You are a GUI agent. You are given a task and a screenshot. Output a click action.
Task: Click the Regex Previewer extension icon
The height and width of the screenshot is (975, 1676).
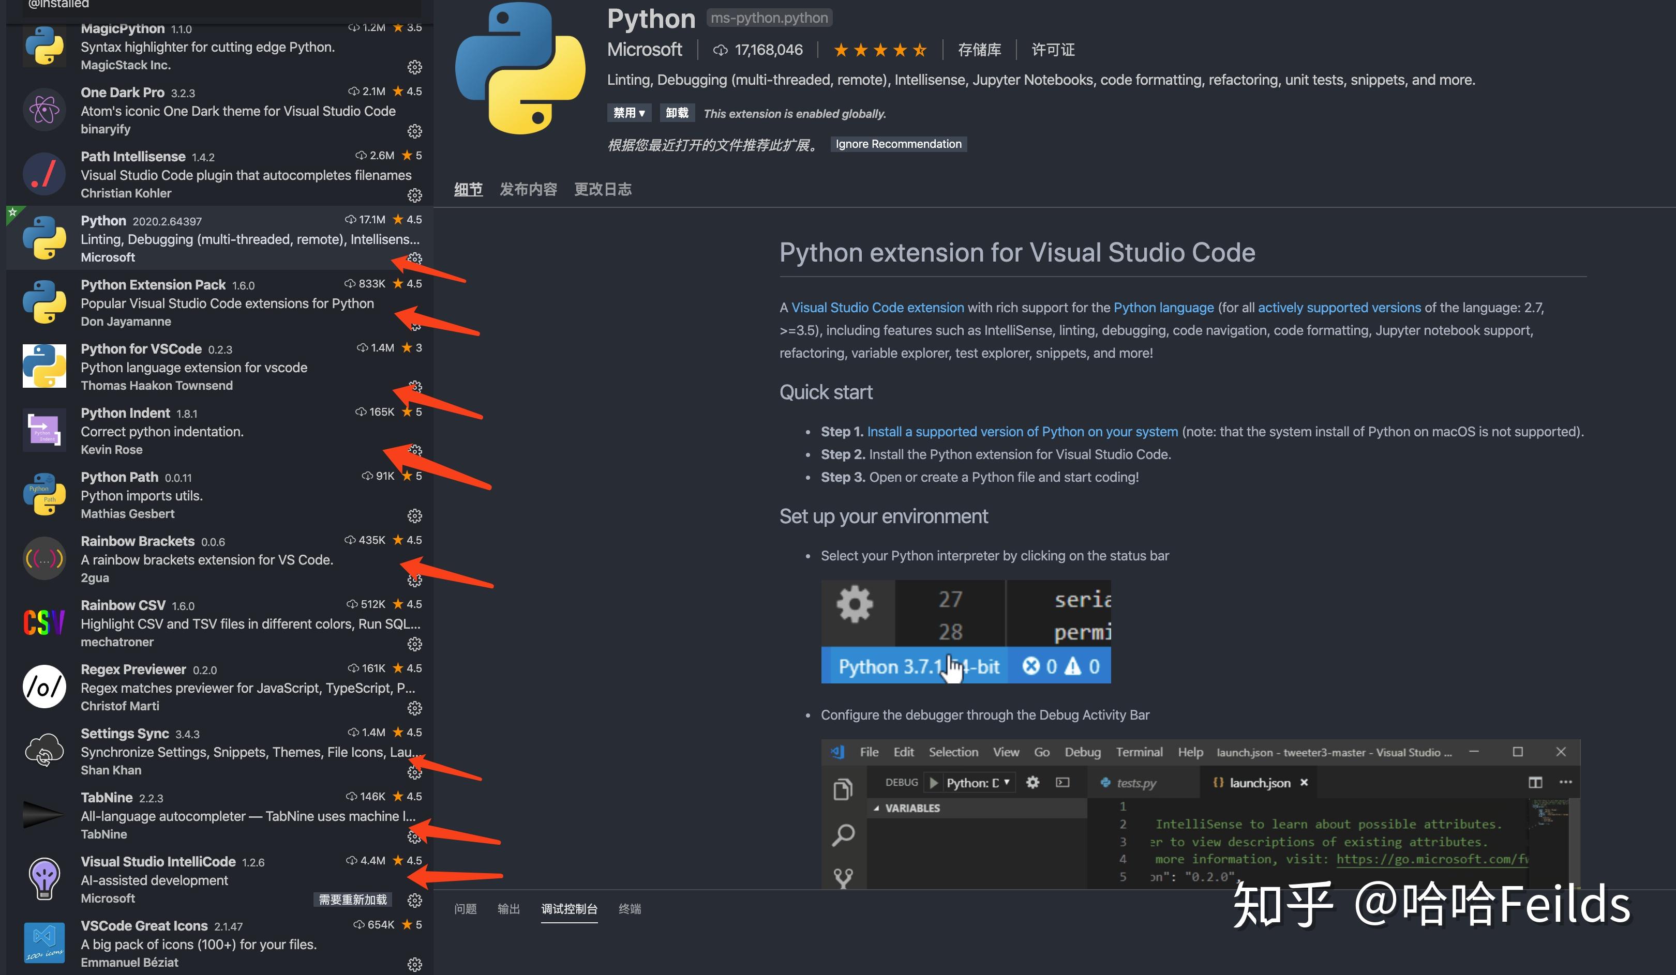[x=44, y=687]
